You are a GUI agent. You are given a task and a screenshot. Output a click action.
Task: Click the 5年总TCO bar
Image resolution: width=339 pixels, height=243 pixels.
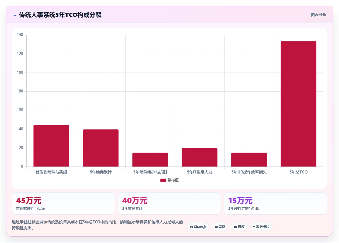[298, 104]
